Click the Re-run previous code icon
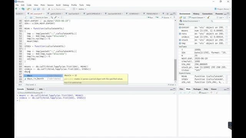Image resolution: width=246 pixels, height=138 pixels. click(157, 17)
